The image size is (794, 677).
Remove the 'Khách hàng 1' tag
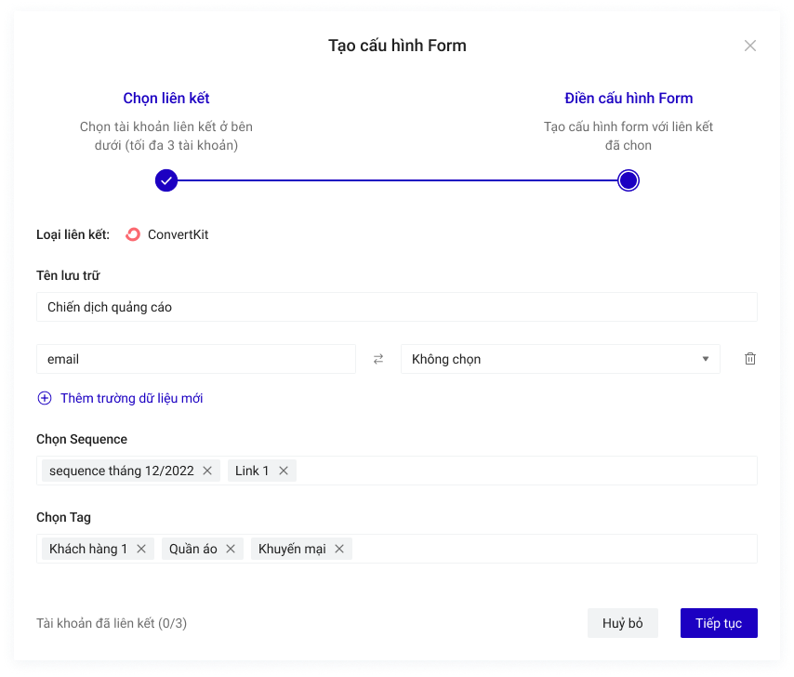coord(141,549)
